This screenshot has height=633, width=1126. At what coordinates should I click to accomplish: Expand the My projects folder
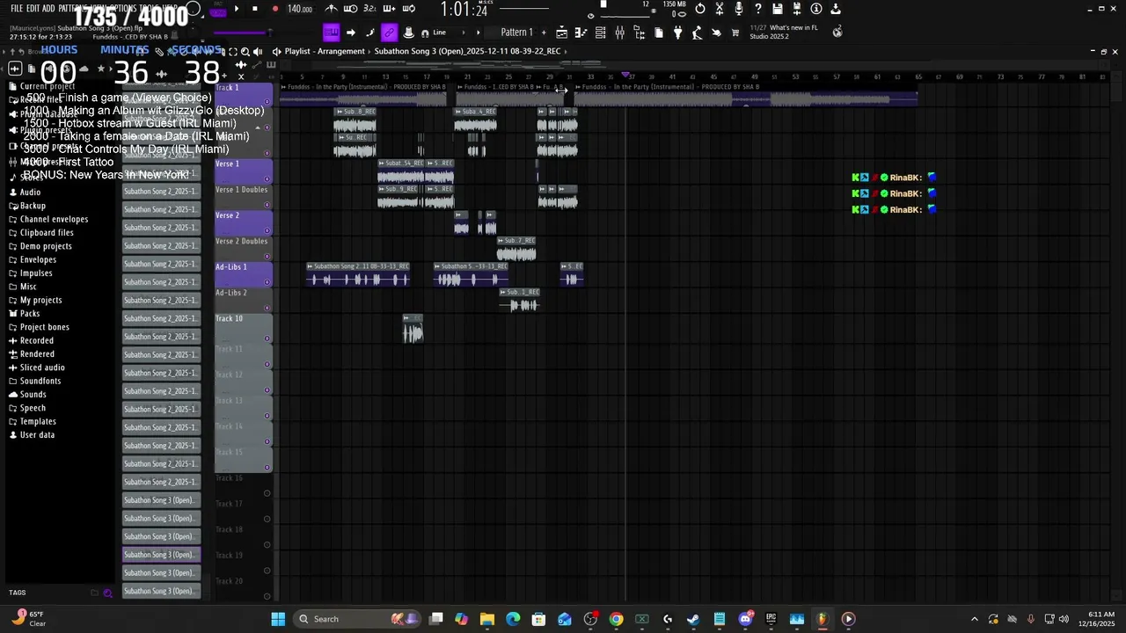(x=40, y=300)
